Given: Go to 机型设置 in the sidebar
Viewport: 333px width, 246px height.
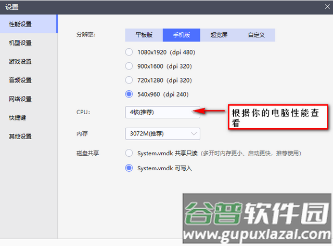Looking at the screenshot, I should 21,43.
